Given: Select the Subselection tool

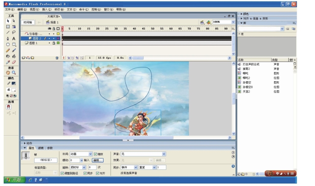Looking at the screenshot, I should 14,21.
